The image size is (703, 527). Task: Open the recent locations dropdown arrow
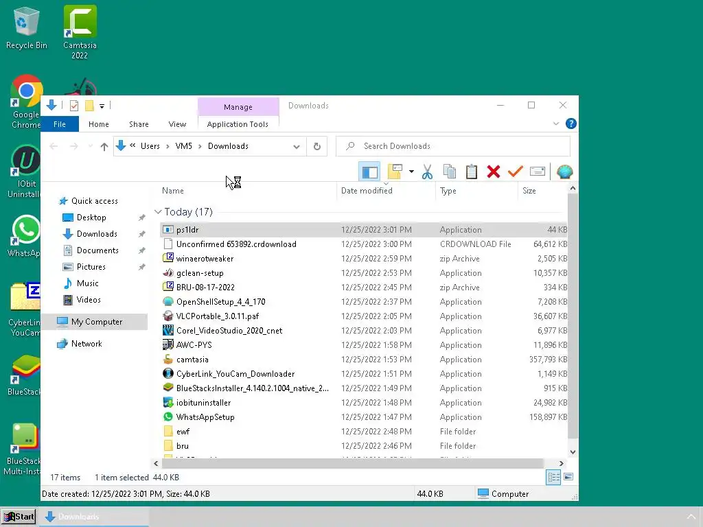[x=91, y=147]
